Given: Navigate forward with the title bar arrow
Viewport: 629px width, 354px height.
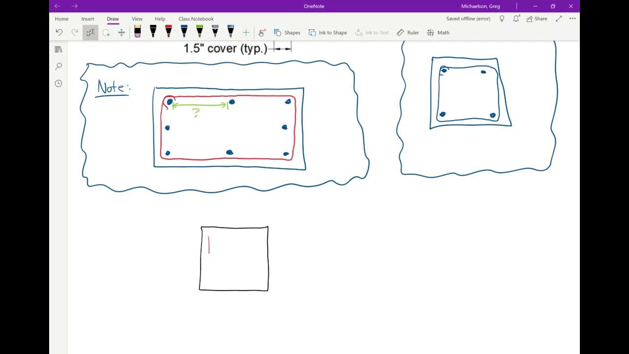Looking at the screenshot, I should (74, 6).
